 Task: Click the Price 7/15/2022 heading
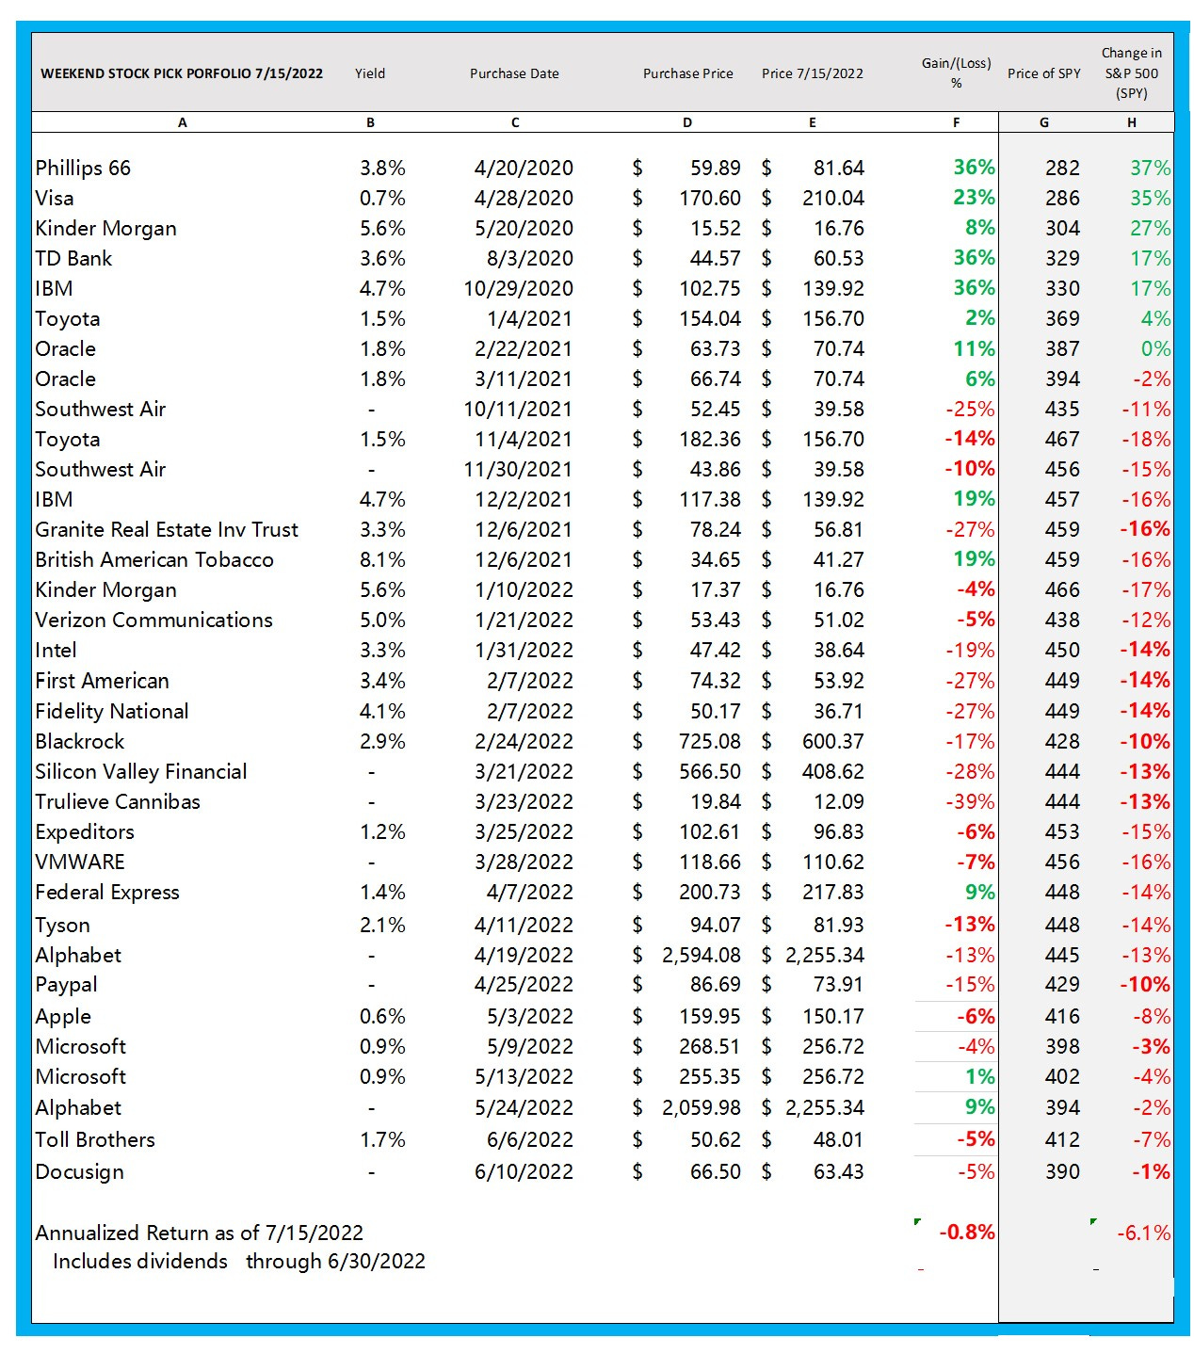(x=813, y=73)
